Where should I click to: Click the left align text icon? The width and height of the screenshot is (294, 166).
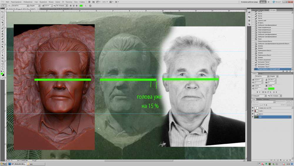(71, 6)
